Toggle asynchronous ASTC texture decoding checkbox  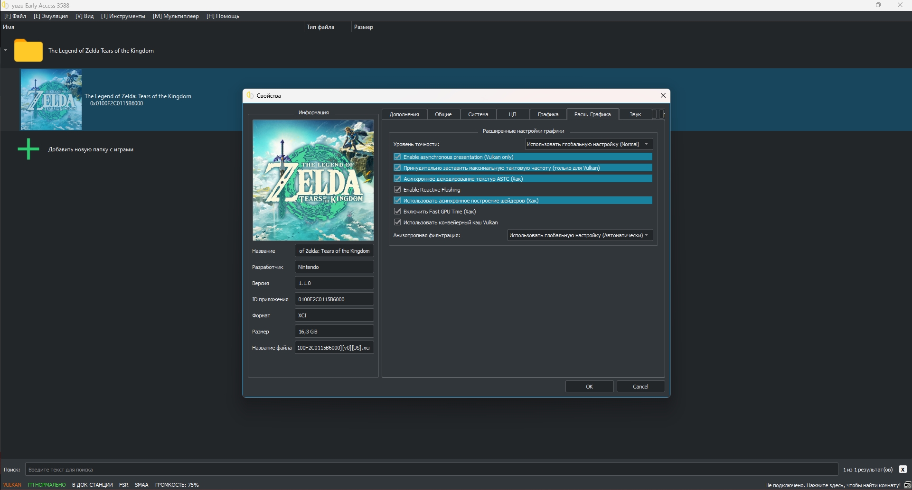pyautogui.click(x=397, y=178)
